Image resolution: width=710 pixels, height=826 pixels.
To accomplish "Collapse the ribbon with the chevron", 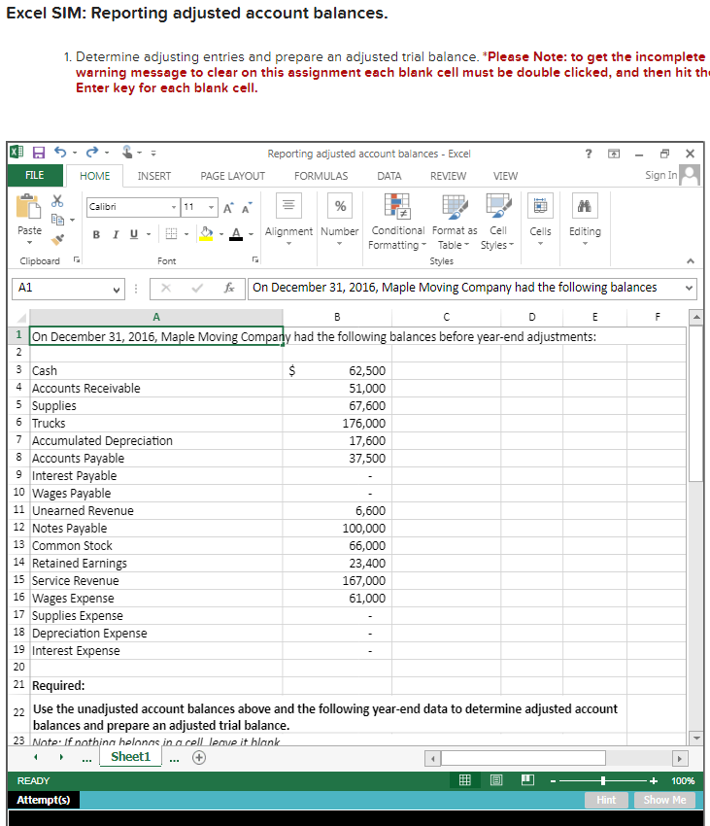I will 691,260.
